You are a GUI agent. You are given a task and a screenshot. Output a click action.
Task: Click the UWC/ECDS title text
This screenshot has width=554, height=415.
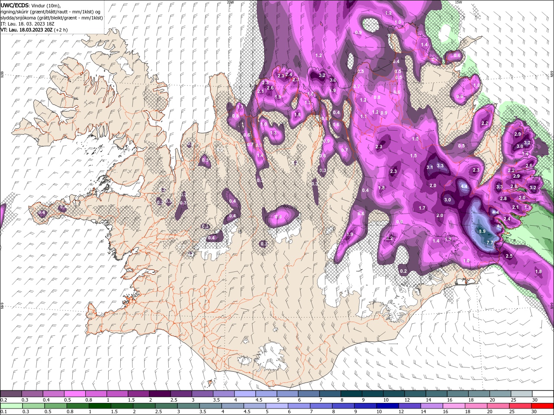[15, 5]
